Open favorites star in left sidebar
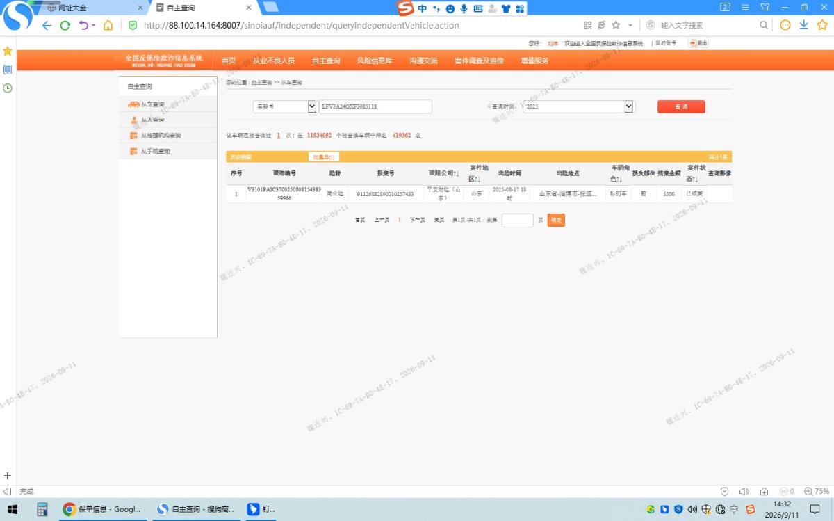This screenshot has height=521, width=834. tap(8, 51)
